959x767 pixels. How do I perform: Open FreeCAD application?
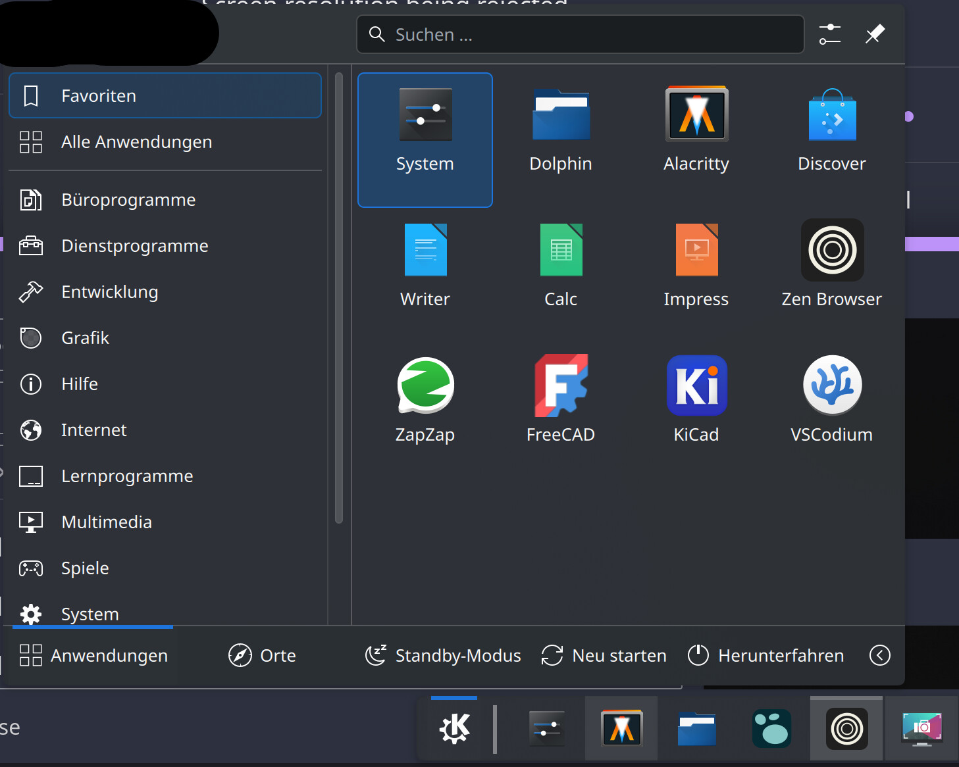[x=561, y=411]
